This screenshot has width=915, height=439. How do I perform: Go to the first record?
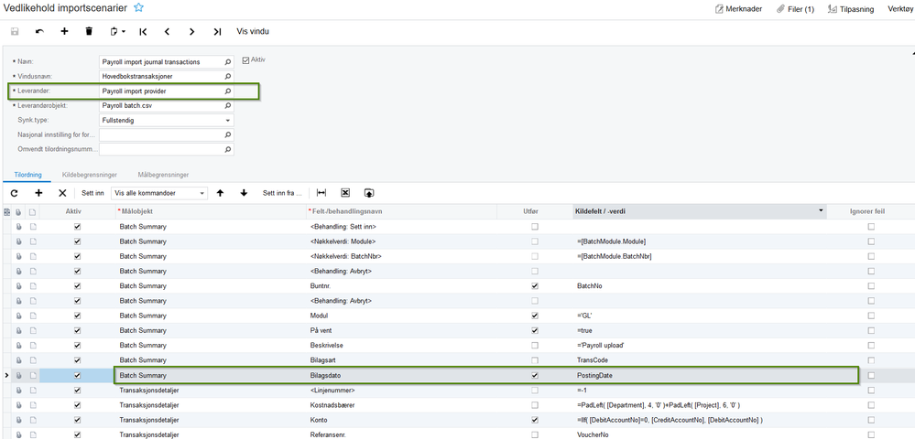144,31
